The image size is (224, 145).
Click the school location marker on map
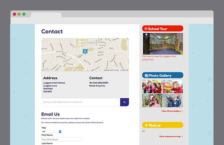(85, 51)
